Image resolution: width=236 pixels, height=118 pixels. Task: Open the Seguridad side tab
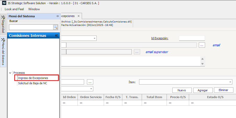[3, 24]
